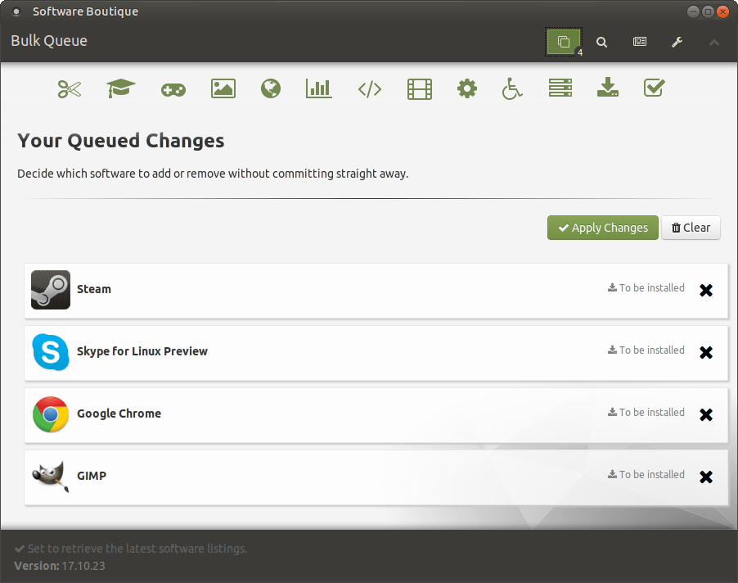This screenshot has height=583, width=738.
Task: Click the 'Your Queued Changes' heading
Action: coord(120,141)
